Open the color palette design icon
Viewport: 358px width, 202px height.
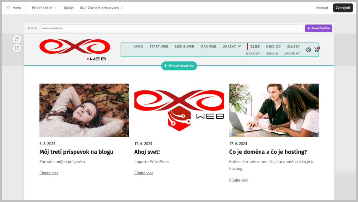click(17, 39)
